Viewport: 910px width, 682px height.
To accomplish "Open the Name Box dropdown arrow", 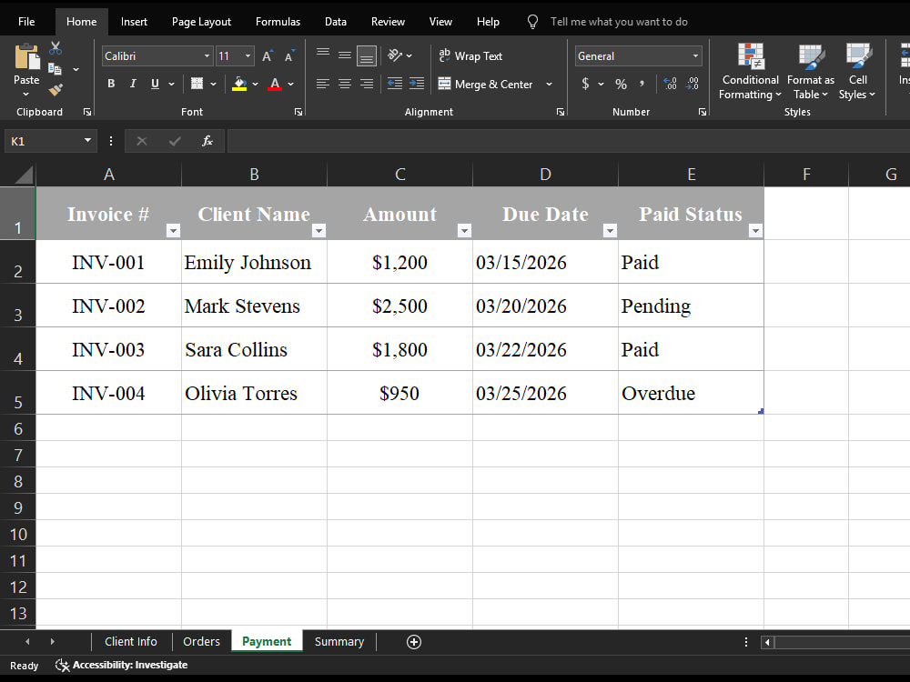I will point(87,140).
